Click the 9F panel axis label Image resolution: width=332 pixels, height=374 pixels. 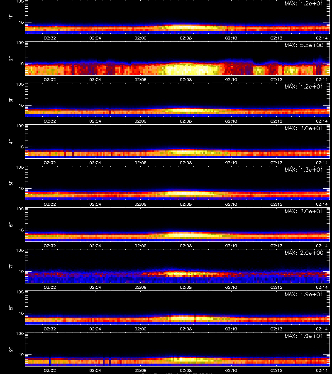[x=11, y=349]
